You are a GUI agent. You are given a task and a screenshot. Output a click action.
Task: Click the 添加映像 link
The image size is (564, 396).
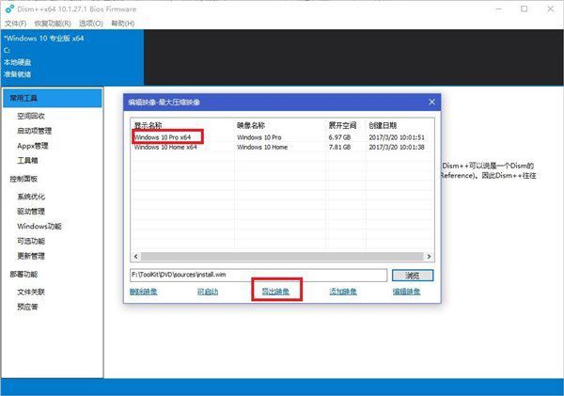(344, 292)
